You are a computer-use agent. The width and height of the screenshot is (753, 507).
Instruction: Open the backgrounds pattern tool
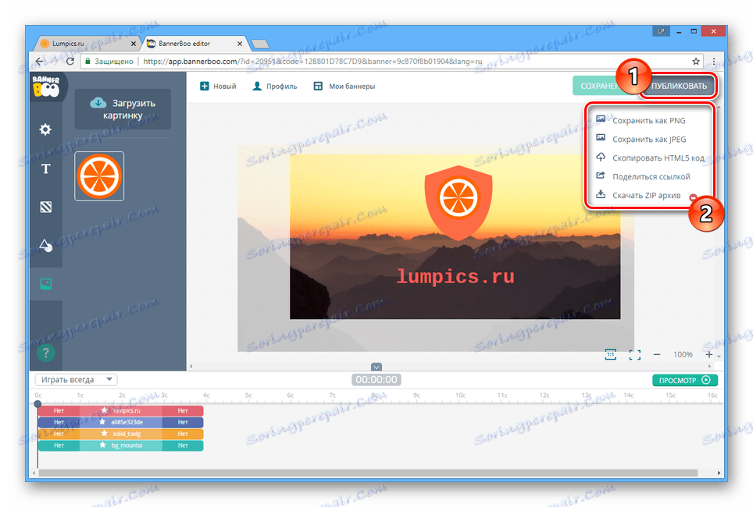[x=45, y=207]
